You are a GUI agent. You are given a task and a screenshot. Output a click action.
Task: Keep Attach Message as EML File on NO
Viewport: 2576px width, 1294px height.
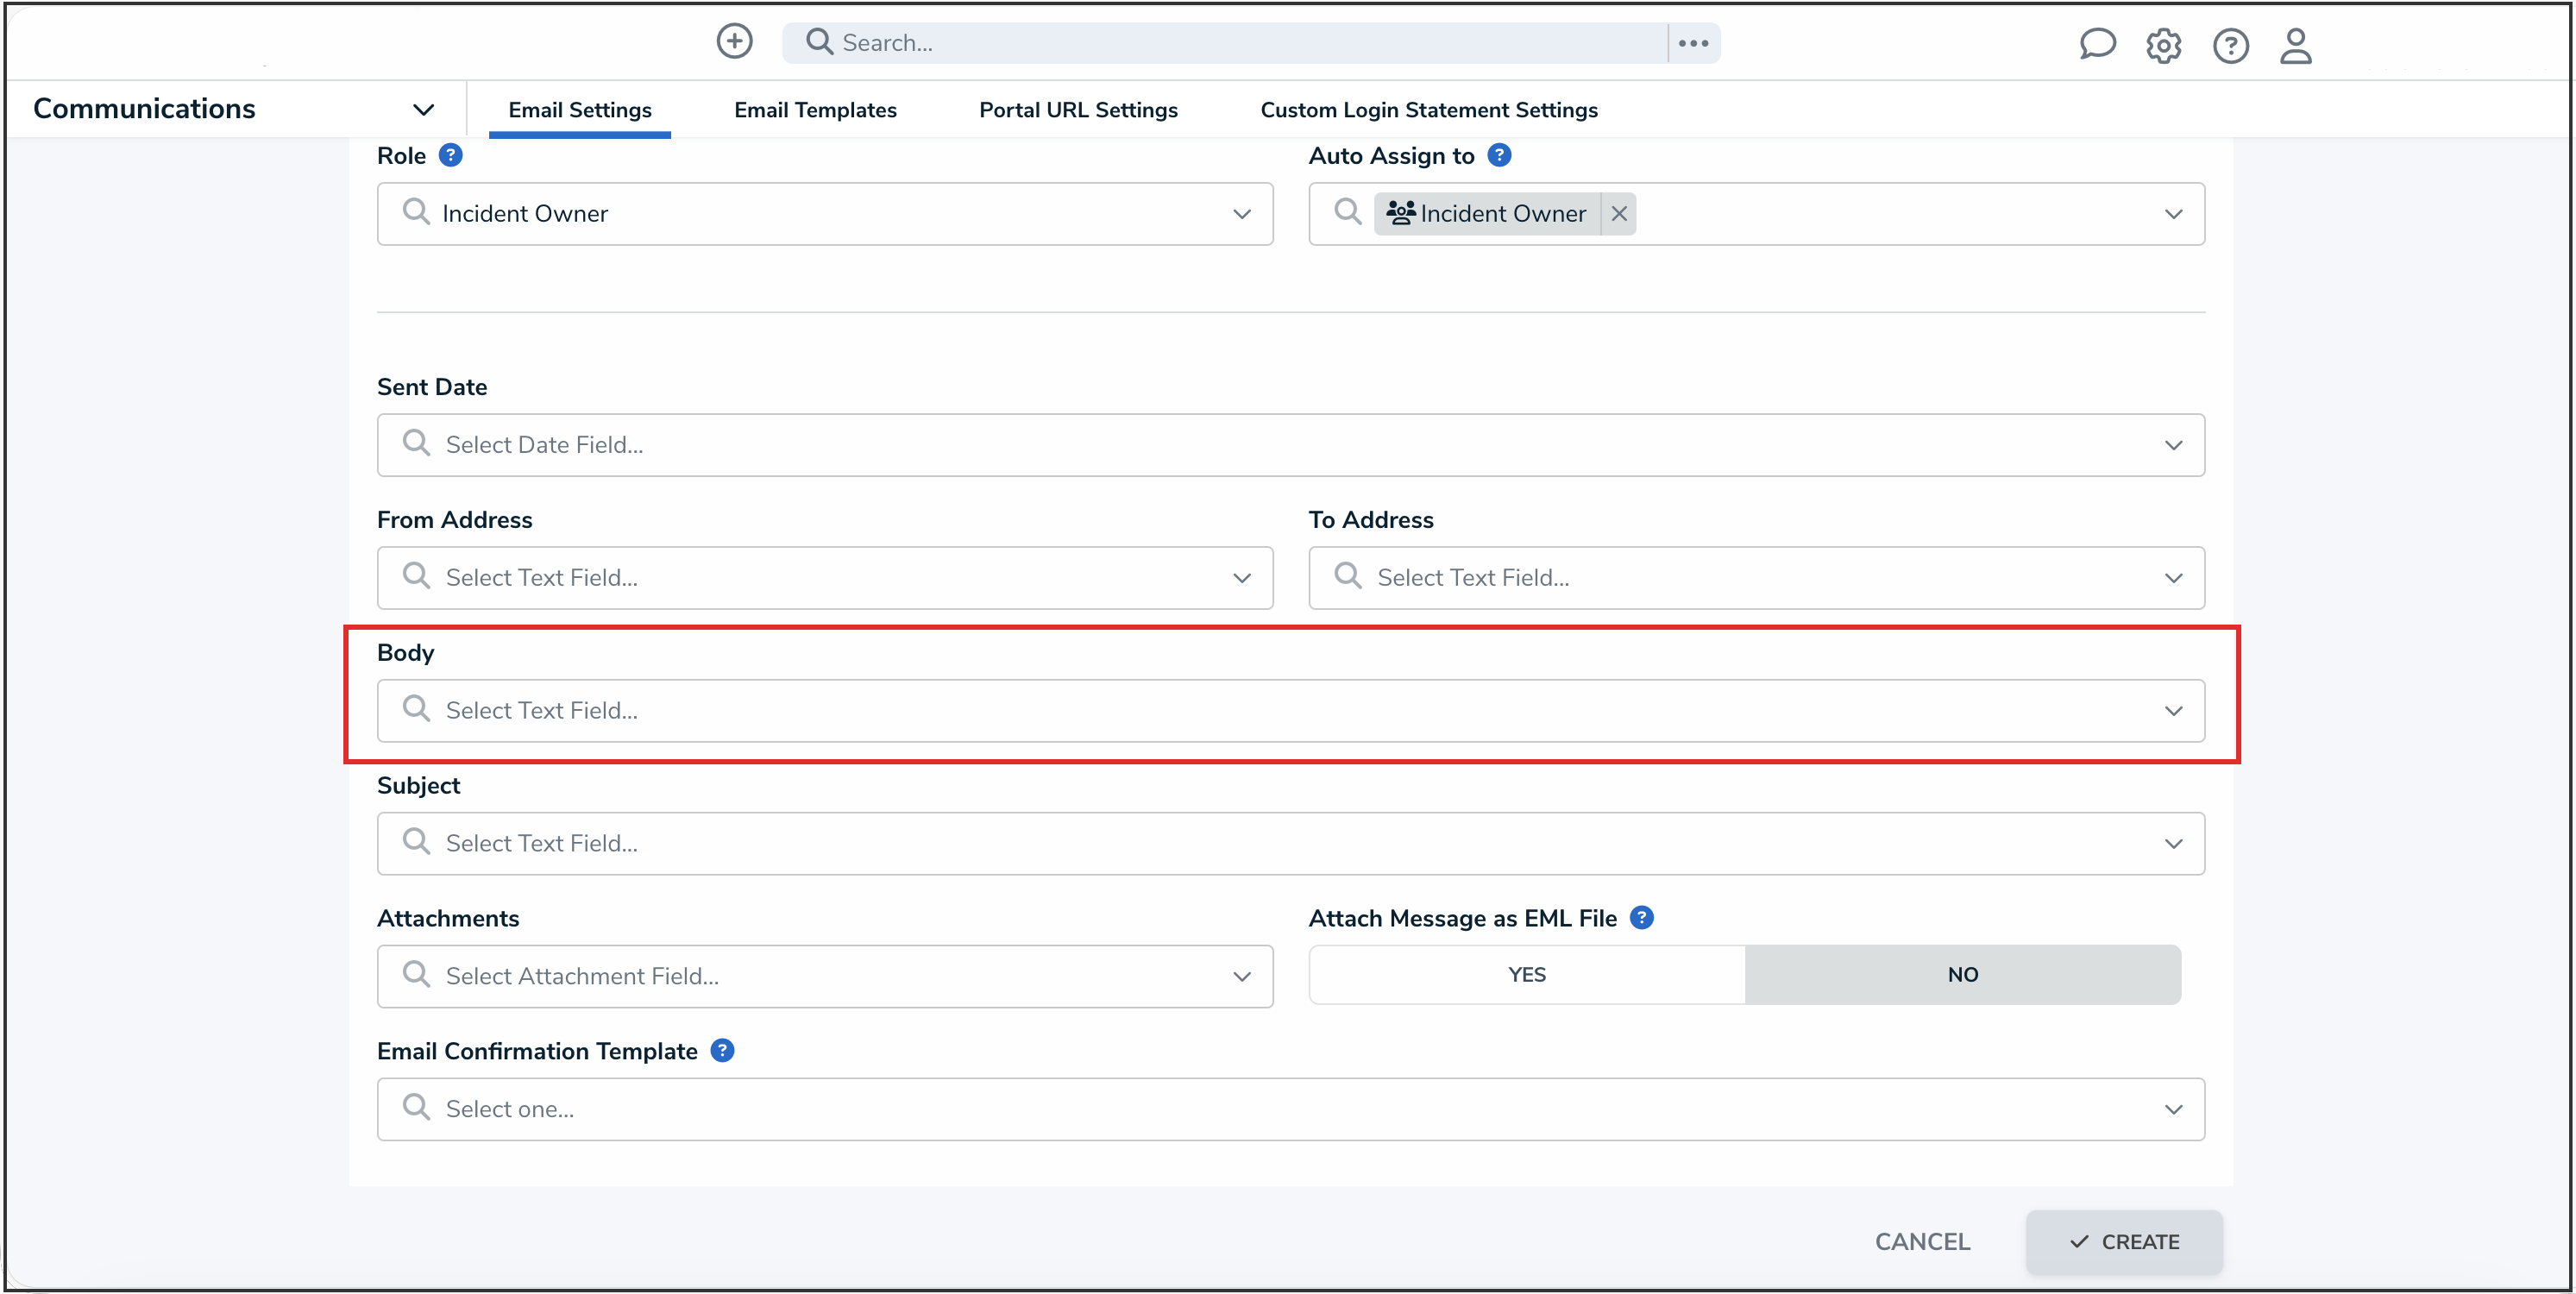coord(1963,974)
